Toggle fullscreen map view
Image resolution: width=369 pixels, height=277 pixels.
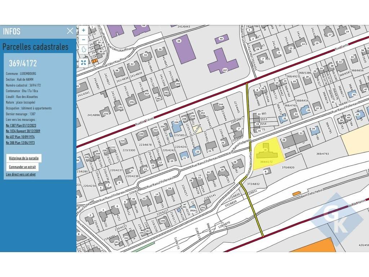(84, 62)
